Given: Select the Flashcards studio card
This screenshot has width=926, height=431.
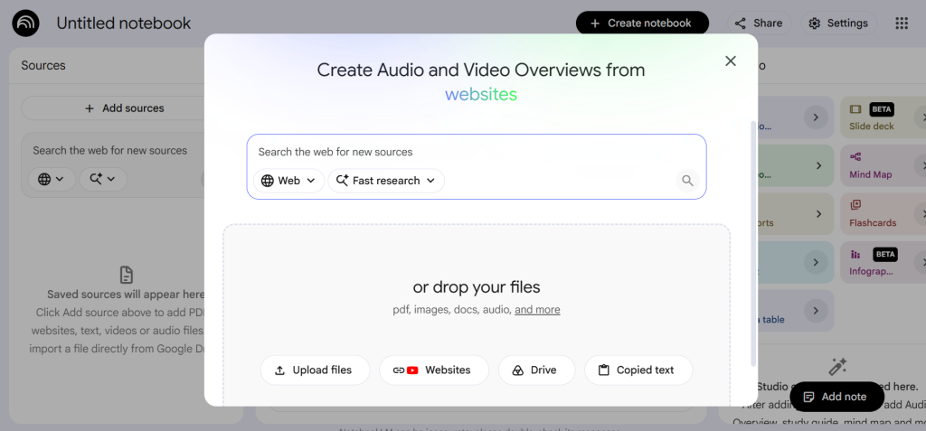Looking at the screenshot, I should 883,214.
